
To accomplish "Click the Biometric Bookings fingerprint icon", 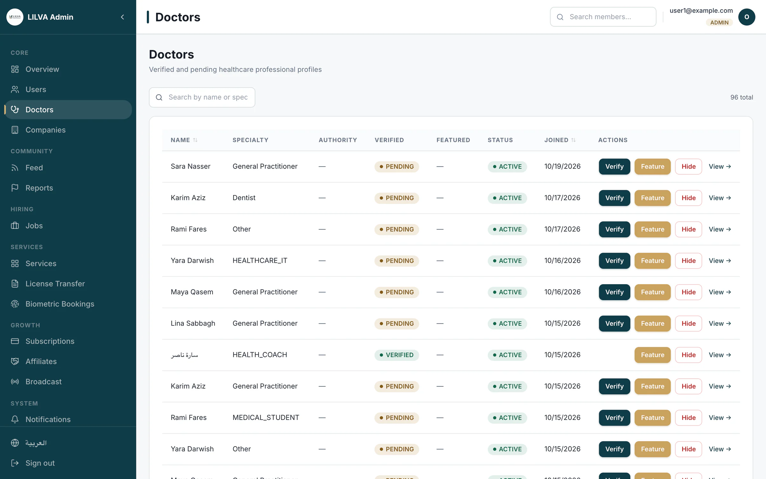I will (15, 304).
